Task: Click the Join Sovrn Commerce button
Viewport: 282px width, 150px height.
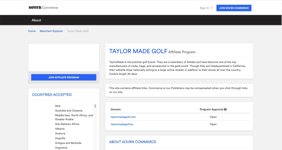Action: (234, 8)
